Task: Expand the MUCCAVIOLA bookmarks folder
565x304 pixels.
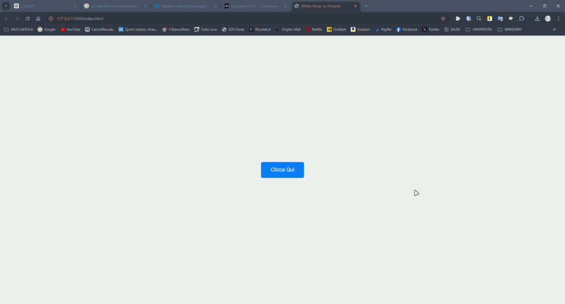Action: click(19, 29)
